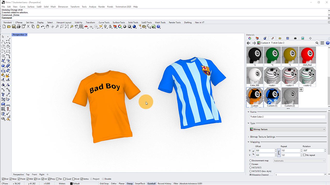This screenshot has height=185, width=330.
Task: Click the Undo arrow icon
Action: pyautogui.click(x=43, y=27)
